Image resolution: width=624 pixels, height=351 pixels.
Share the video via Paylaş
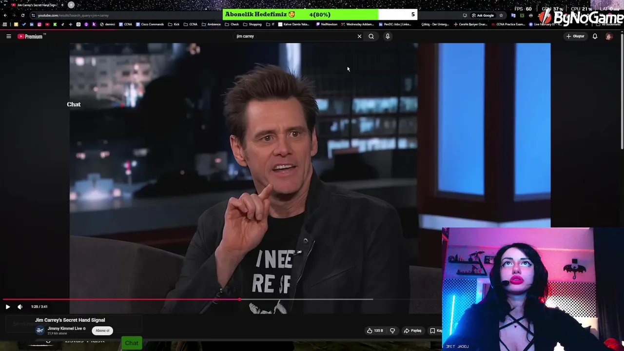tap(412, 331)
